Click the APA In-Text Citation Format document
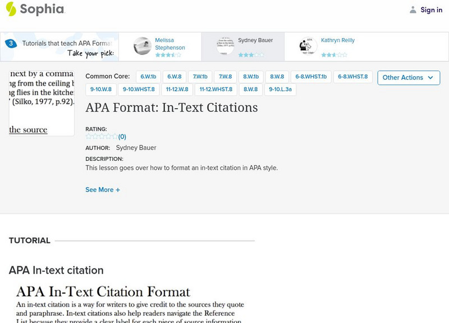 131,303
